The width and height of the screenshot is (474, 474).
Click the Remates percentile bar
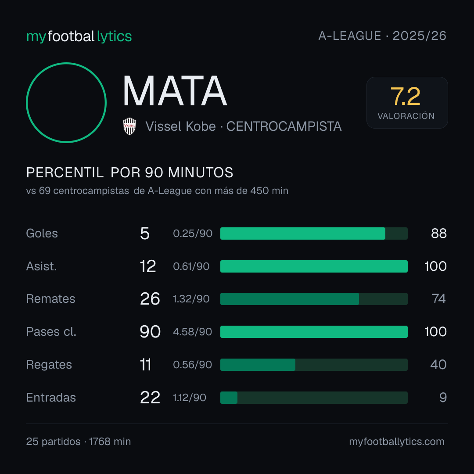(314, 299)
